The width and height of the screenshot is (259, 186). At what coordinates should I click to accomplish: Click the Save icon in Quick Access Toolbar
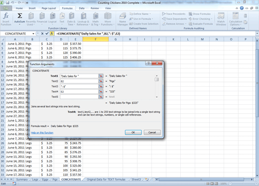click(x=7, y=3)
